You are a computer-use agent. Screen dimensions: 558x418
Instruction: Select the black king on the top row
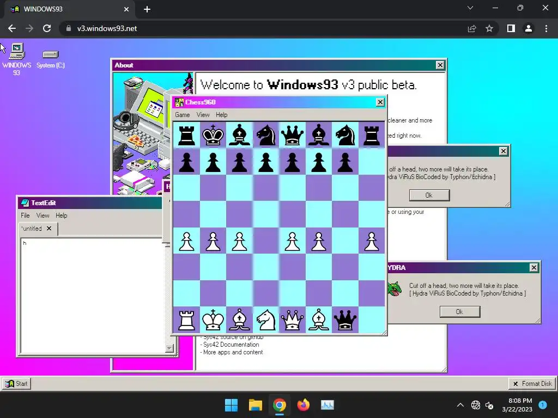[213, 135]
